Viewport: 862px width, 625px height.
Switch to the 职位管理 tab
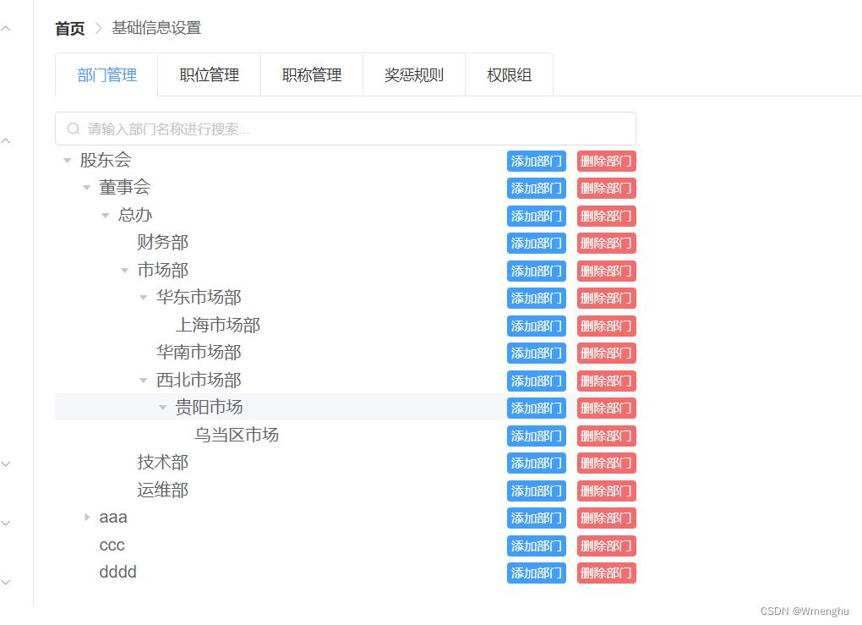click(x=209, y=75)
